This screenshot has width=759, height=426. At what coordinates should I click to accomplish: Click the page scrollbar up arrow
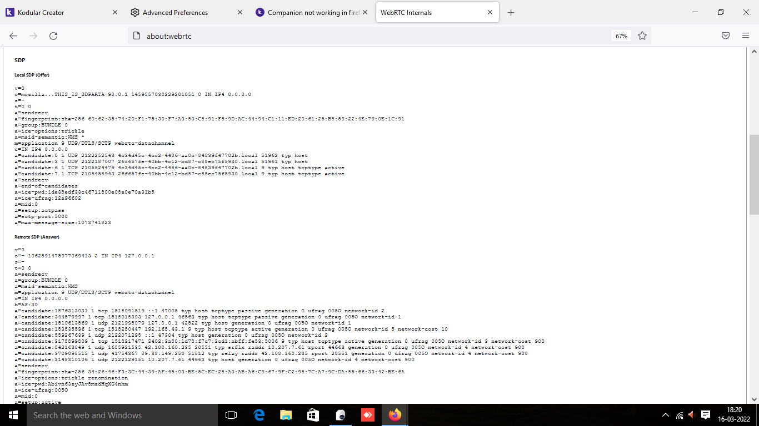754,52
